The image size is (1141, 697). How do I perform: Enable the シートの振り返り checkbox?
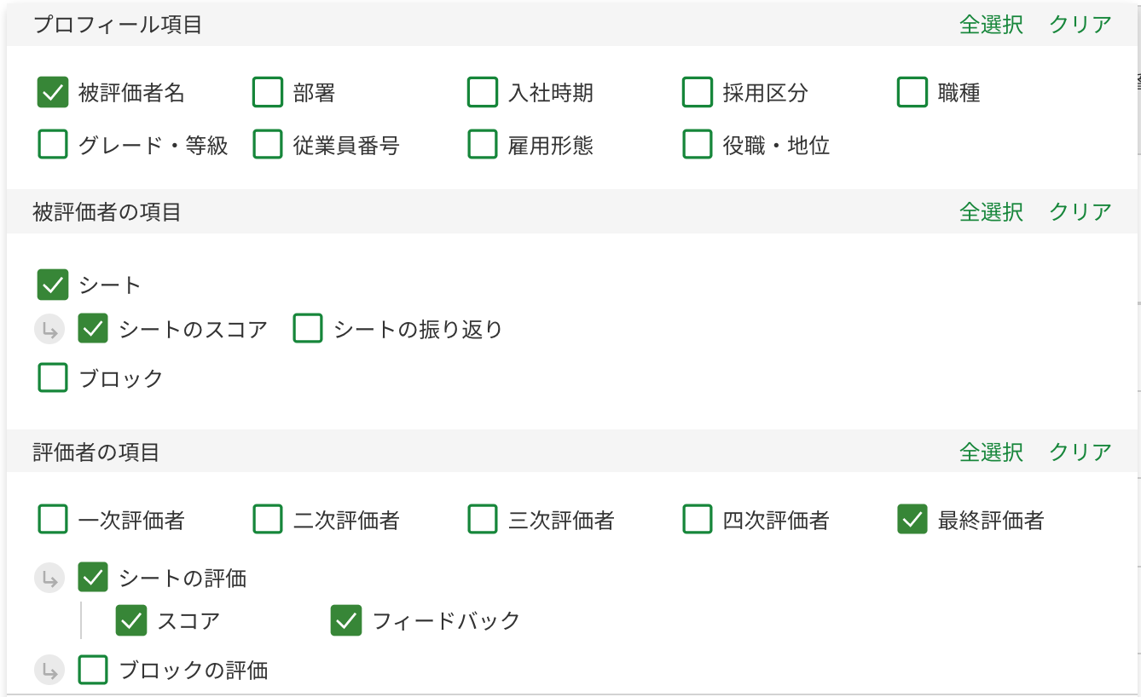[x=307, y=329]
